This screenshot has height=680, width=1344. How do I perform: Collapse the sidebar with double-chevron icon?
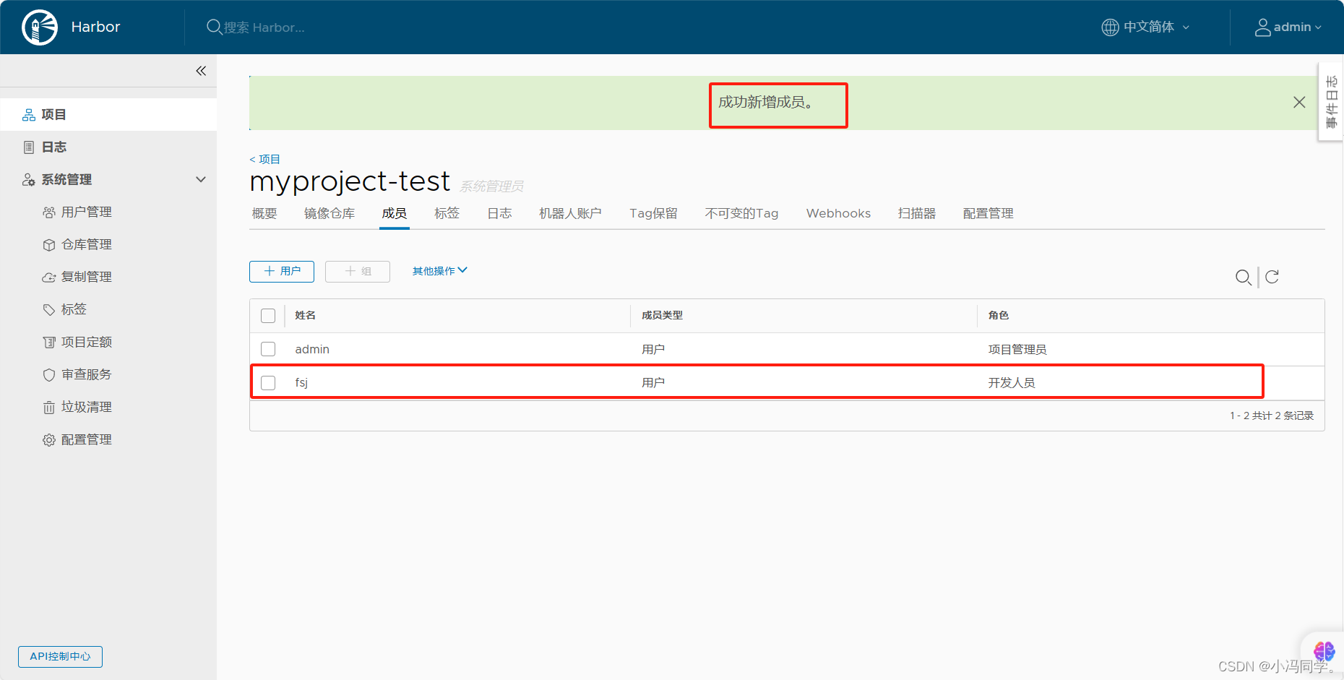click(x=201, y=71)
